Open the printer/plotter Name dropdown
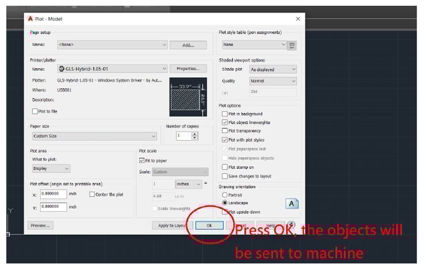The image size is (426, 268). pyautogui.click(x=112, y=69)
